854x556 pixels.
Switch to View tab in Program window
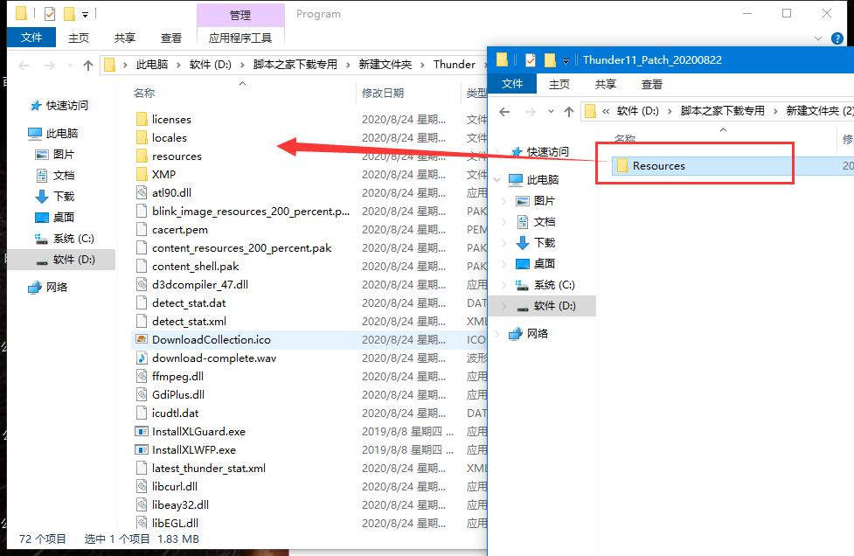point(171,38)
